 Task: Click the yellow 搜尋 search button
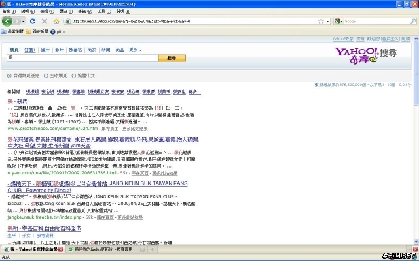172,58
